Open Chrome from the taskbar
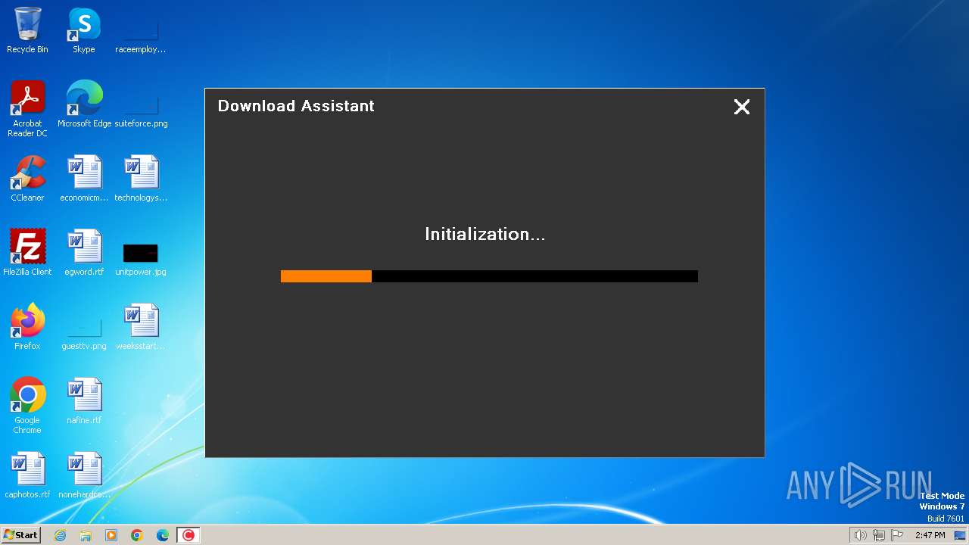The image size is (969, 545). [137, 535]
